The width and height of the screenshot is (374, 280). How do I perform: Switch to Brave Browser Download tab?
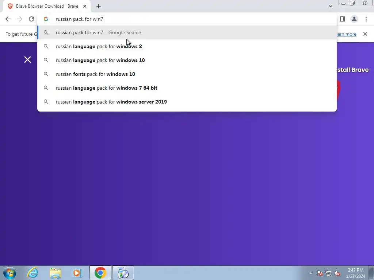[x=47, y=6]
